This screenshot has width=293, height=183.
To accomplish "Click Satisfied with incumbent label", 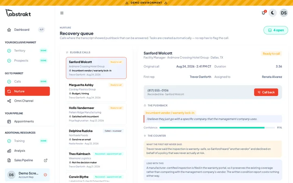I will coord(85,117).
